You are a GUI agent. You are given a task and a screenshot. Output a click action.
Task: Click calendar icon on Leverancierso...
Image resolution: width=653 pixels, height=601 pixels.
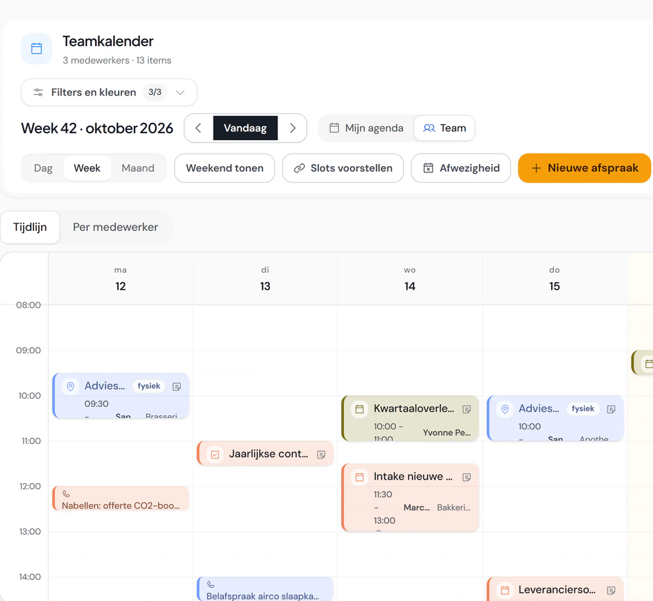[x=504, y=590]
